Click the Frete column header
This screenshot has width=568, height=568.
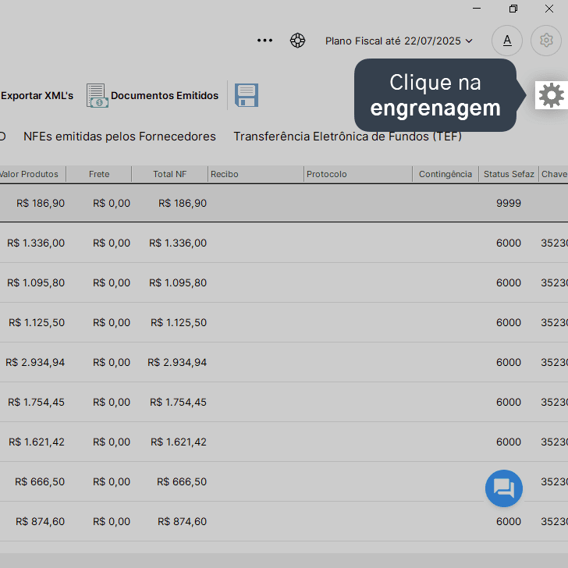click(99, 174)
